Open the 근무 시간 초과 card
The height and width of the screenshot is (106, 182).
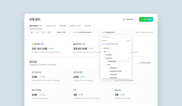click(x=90, y=76)
